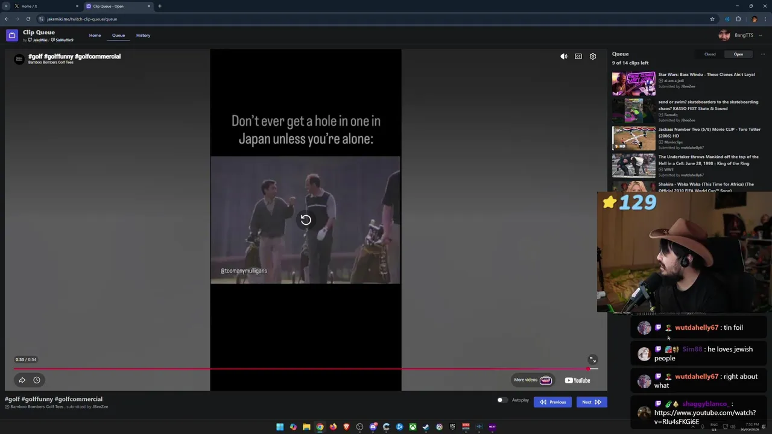Open the Windows Start menu
Viewport: 772px width, 434px height.
[280, 427]
